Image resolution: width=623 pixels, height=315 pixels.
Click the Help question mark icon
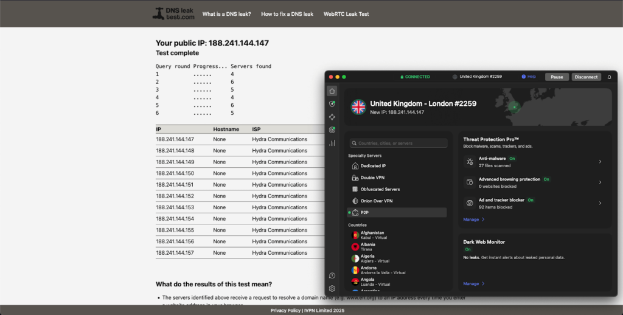click(523, 77)
